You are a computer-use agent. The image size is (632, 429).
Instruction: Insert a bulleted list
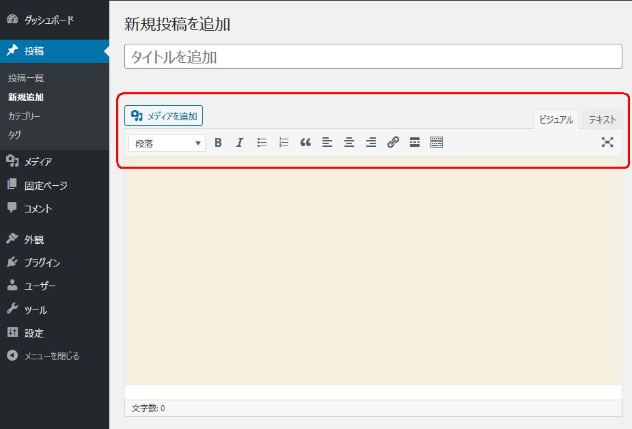tap(262, 143)
